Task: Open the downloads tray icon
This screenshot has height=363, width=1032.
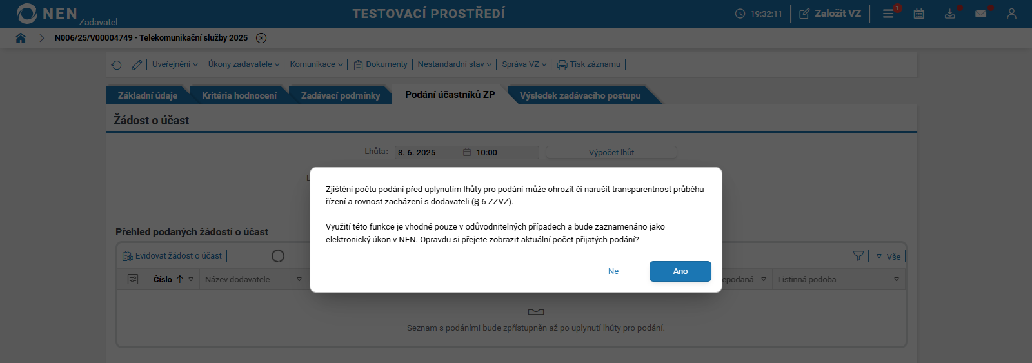Action: pos(950,14)
